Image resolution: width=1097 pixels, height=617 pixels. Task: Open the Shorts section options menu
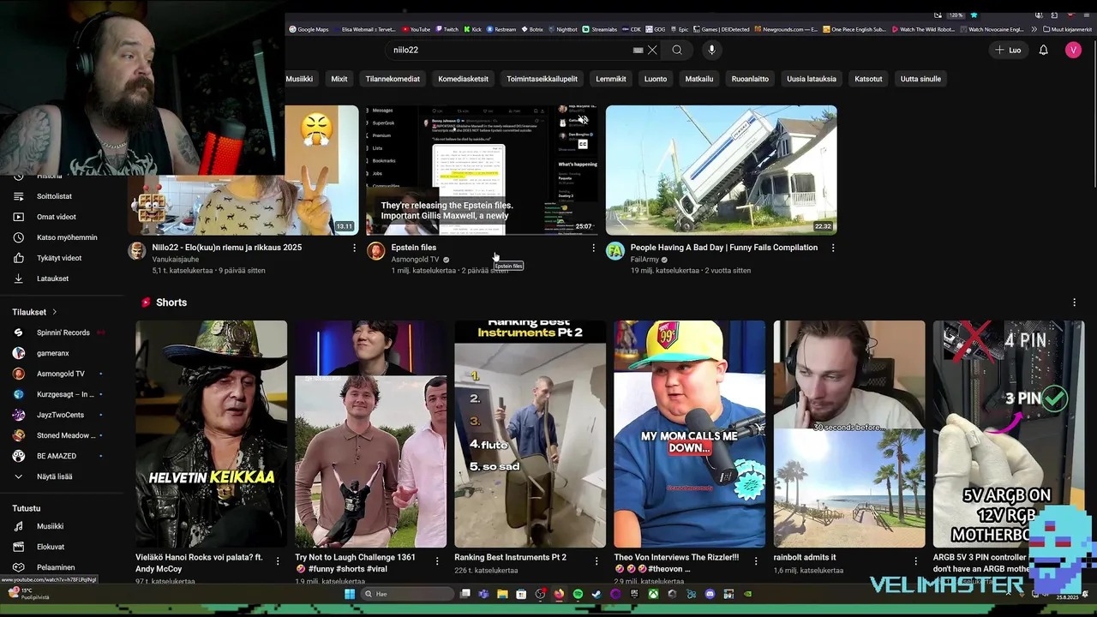[x=1074, y=303]
